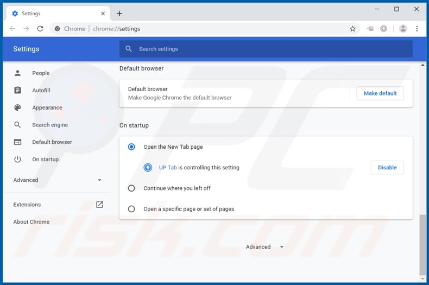429x285 pixels.
Task: Click the external-link icon beside Extensions
Action: coord(99,205)
